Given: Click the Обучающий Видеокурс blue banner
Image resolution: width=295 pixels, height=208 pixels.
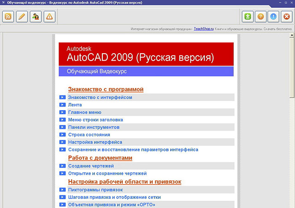Looking at the screenshot, I should tap(146, 71).
